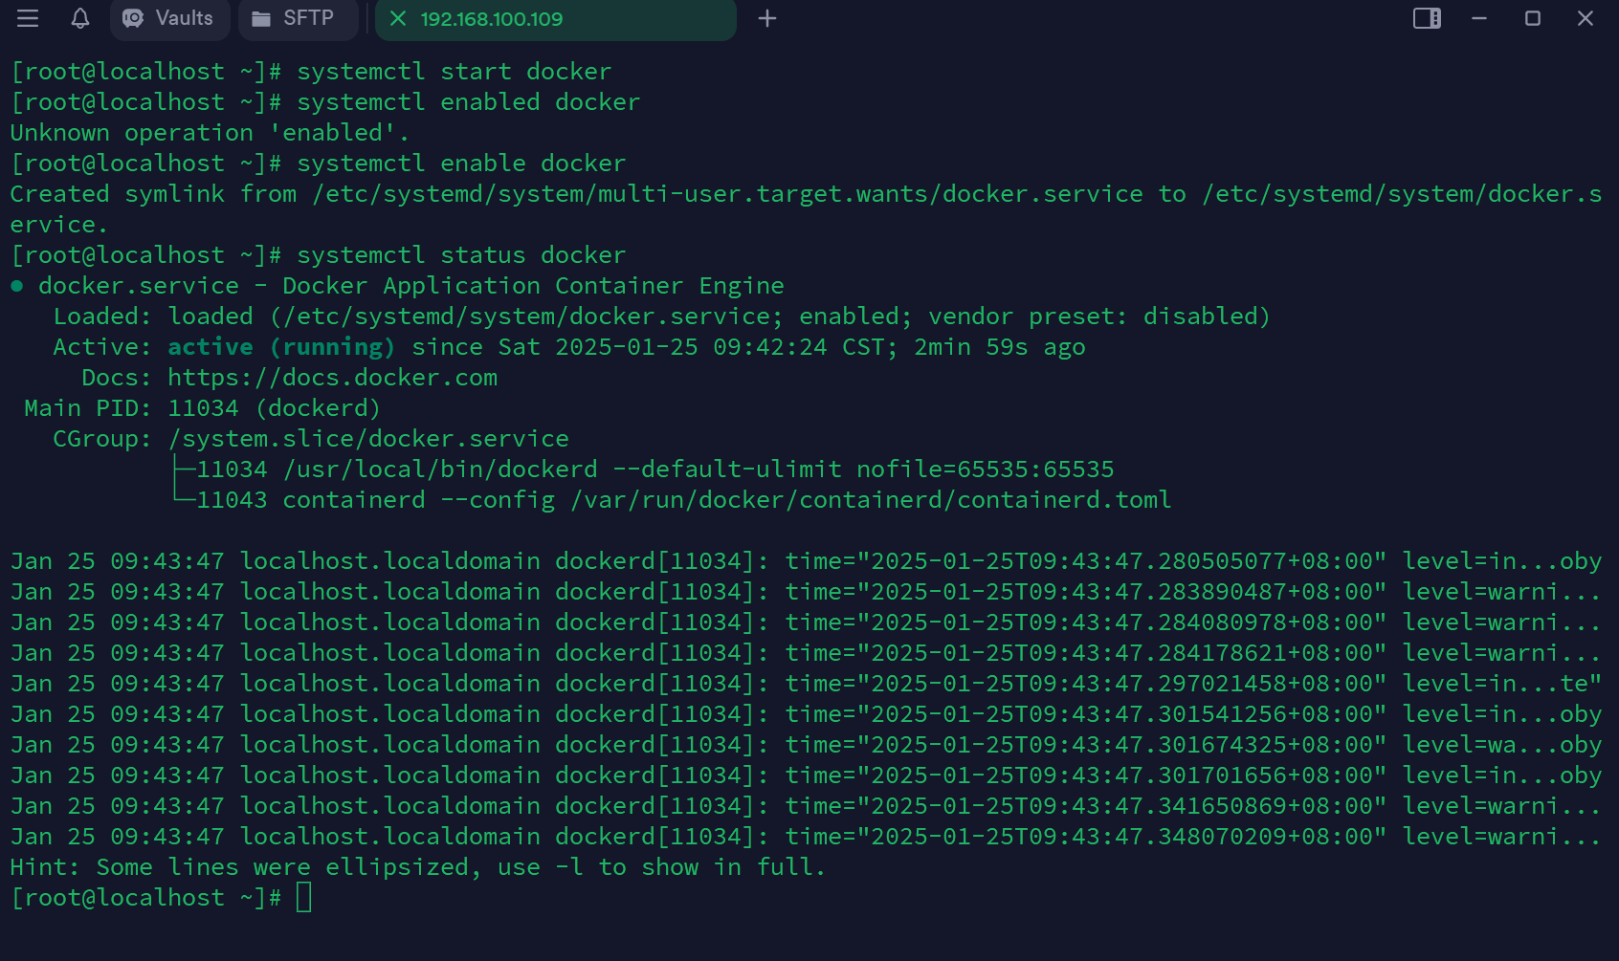Maximize the terminal window

tap(1533, 18)
